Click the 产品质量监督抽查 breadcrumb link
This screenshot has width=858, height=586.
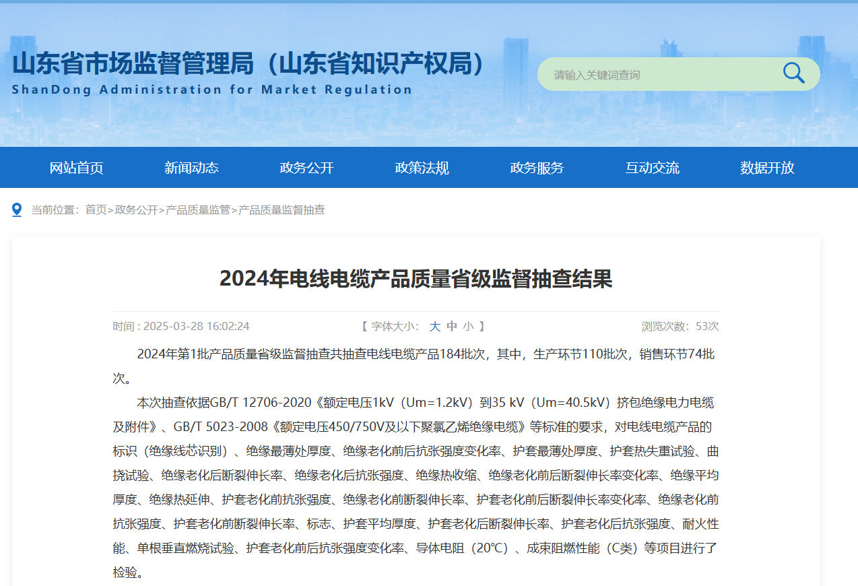click(282, 210)
